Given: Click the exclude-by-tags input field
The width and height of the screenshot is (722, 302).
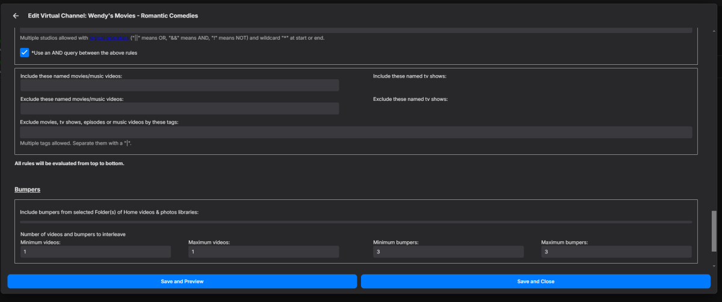Looking at the screenshot, I should click(x=356, y=132).
